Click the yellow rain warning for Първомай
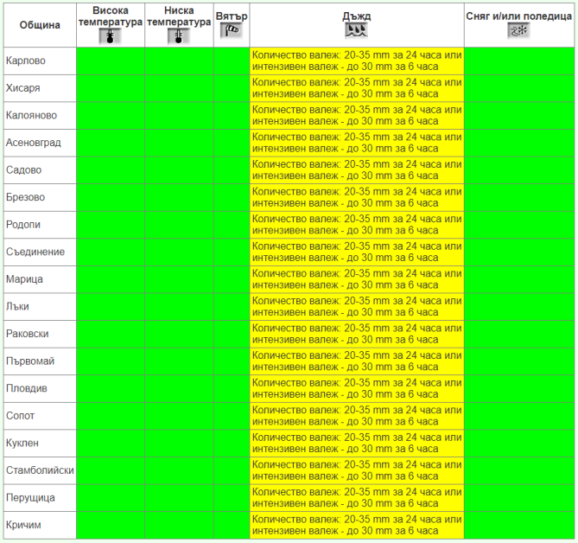578x543 pixels. pos(357,361)
